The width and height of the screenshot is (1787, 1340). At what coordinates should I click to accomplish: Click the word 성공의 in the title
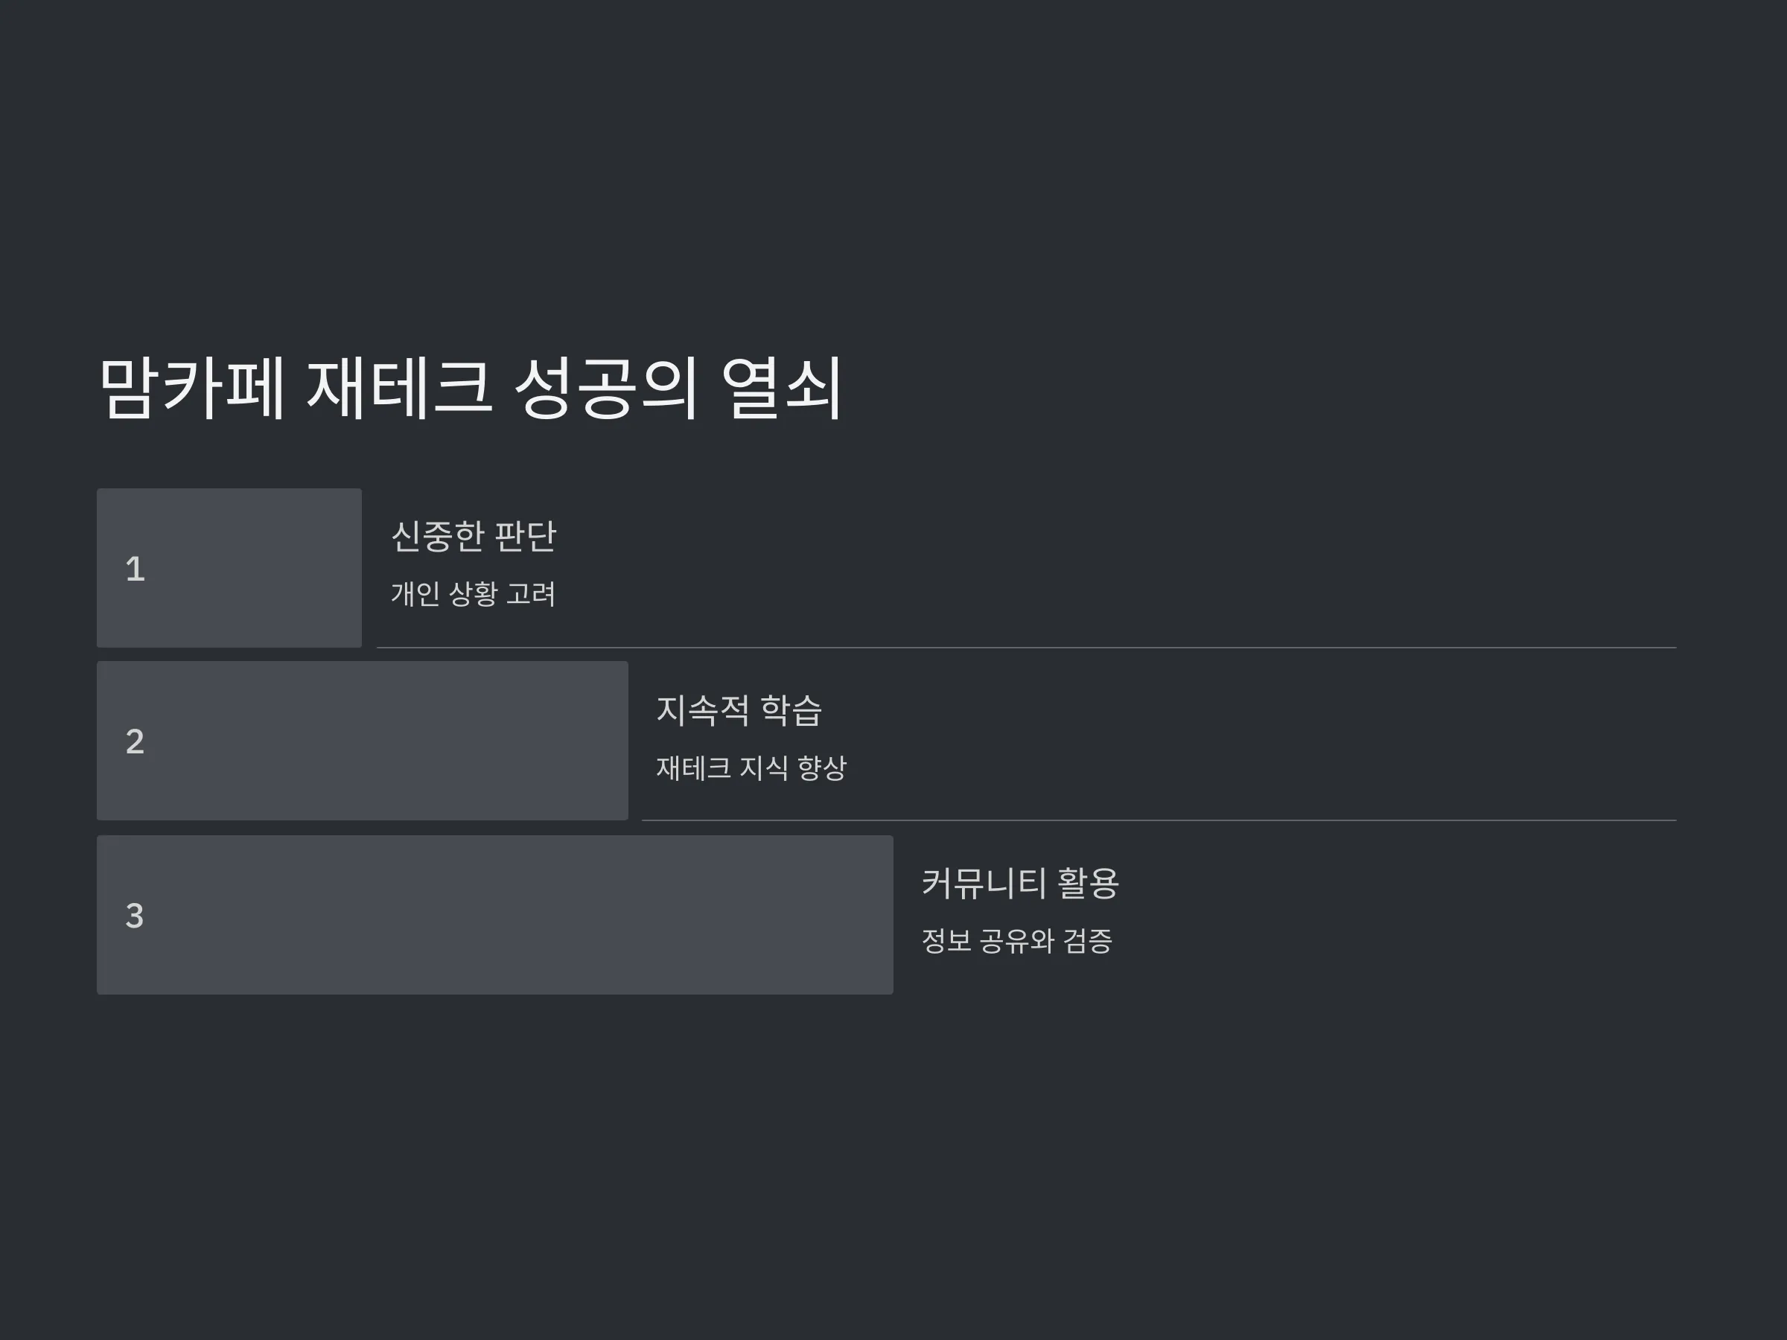606,388
